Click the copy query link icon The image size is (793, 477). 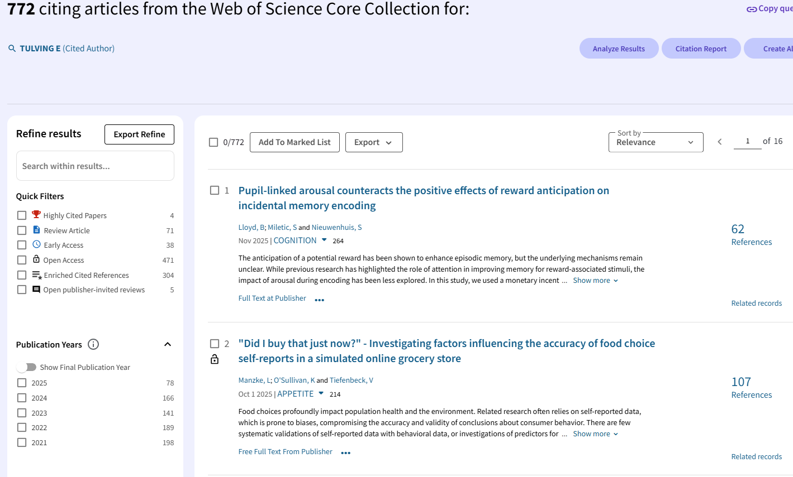click(x=752, y=9)
